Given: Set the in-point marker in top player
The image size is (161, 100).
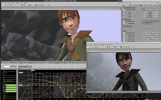Looking at the screenshot, I should [39, 5].
